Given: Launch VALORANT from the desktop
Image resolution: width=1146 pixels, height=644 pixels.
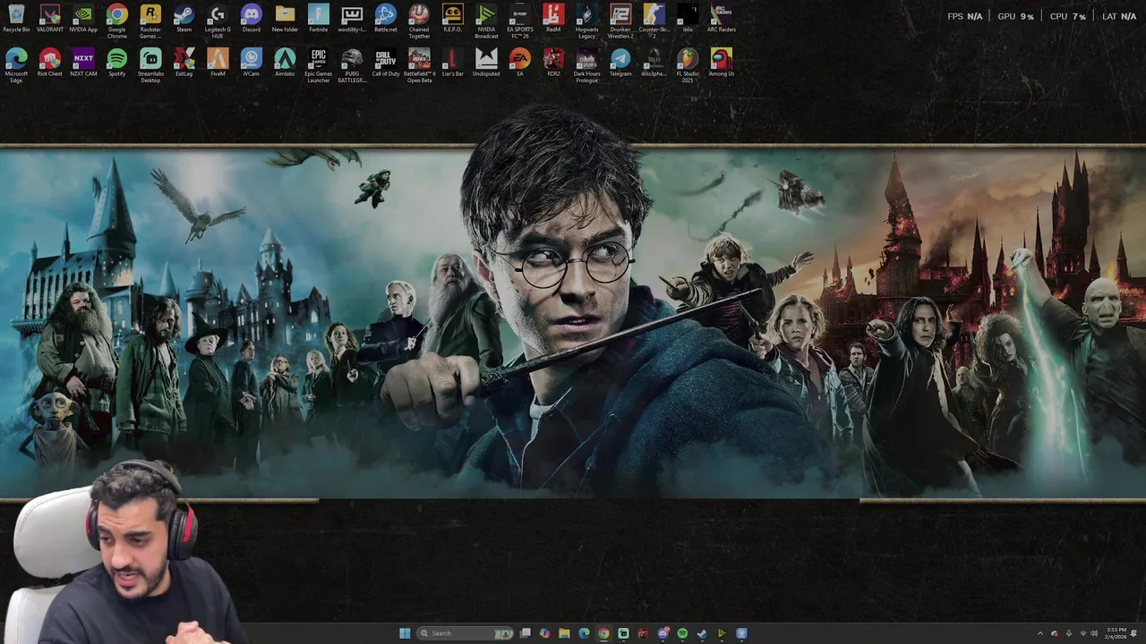Looking at the screenshot, I should click(x=50, y=19).
